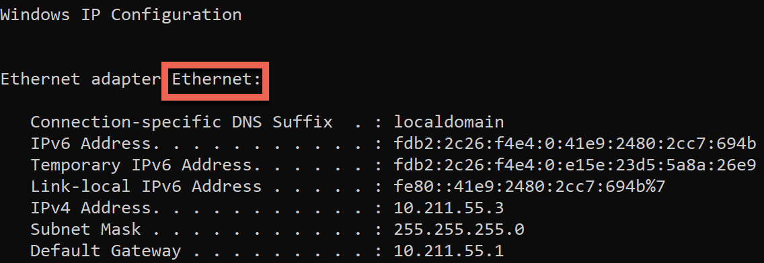Click the IPv6 Address label
Screen dimensions: 764x263
(x=95, y=144)
